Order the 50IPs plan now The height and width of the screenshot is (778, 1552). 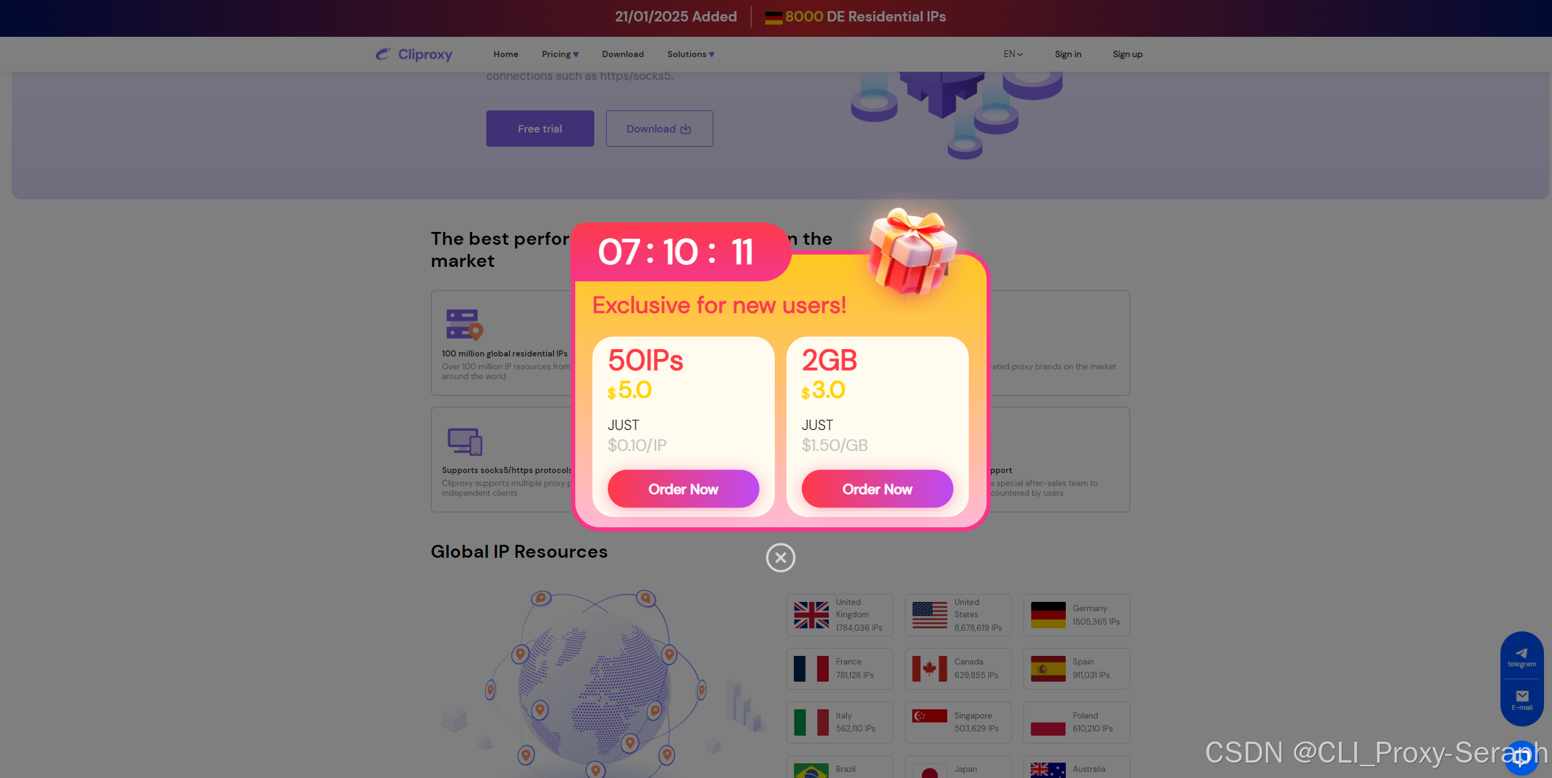[x=683, y=489]
